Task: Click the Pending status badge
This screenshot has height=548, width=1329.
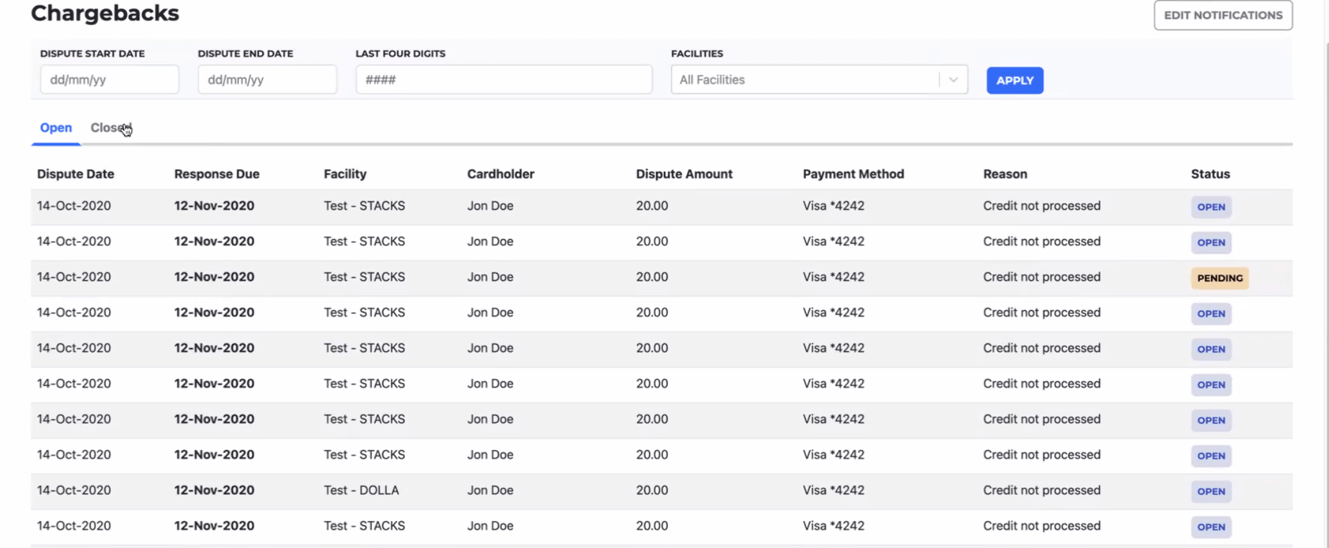Action: (1219, 278)
